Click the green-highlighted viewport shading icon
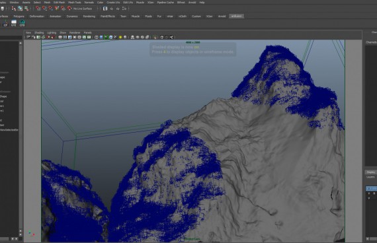 [x=106, y=37]
